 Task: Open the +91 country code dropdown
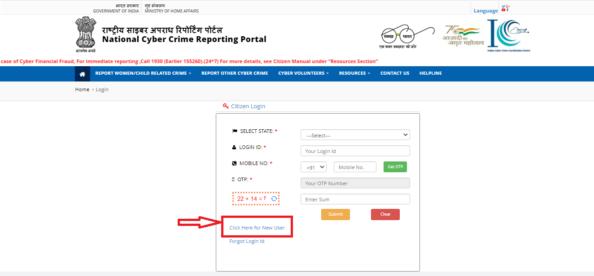point(314,167)
